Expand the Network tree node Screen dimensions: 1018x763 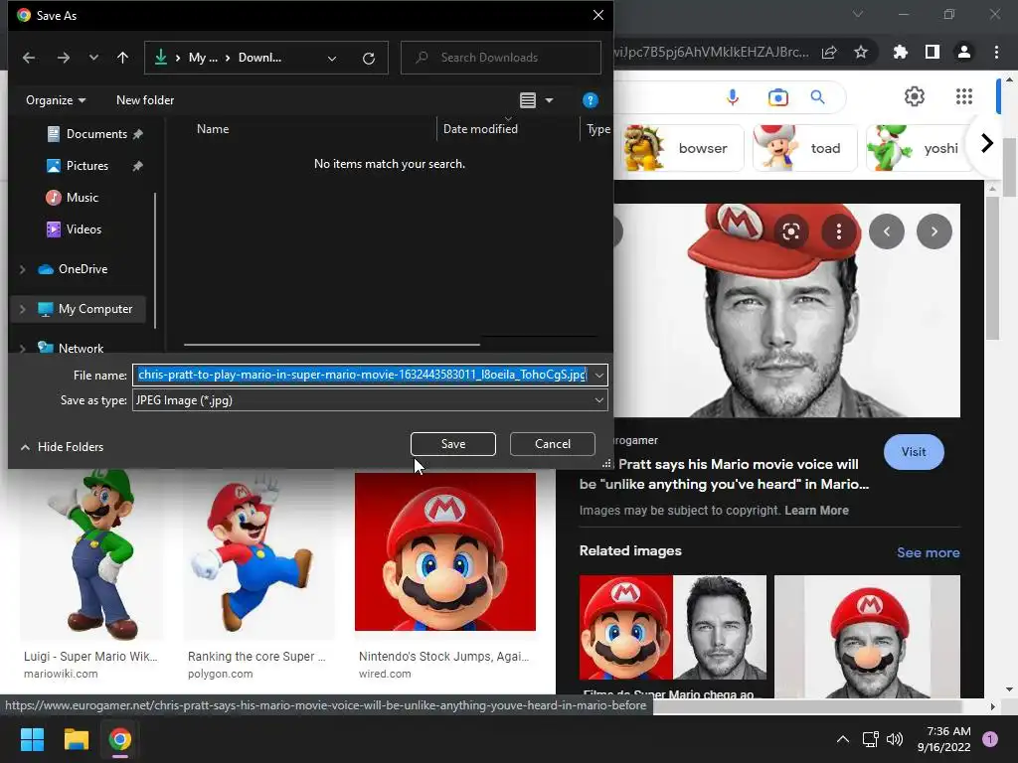pos(23,349)
